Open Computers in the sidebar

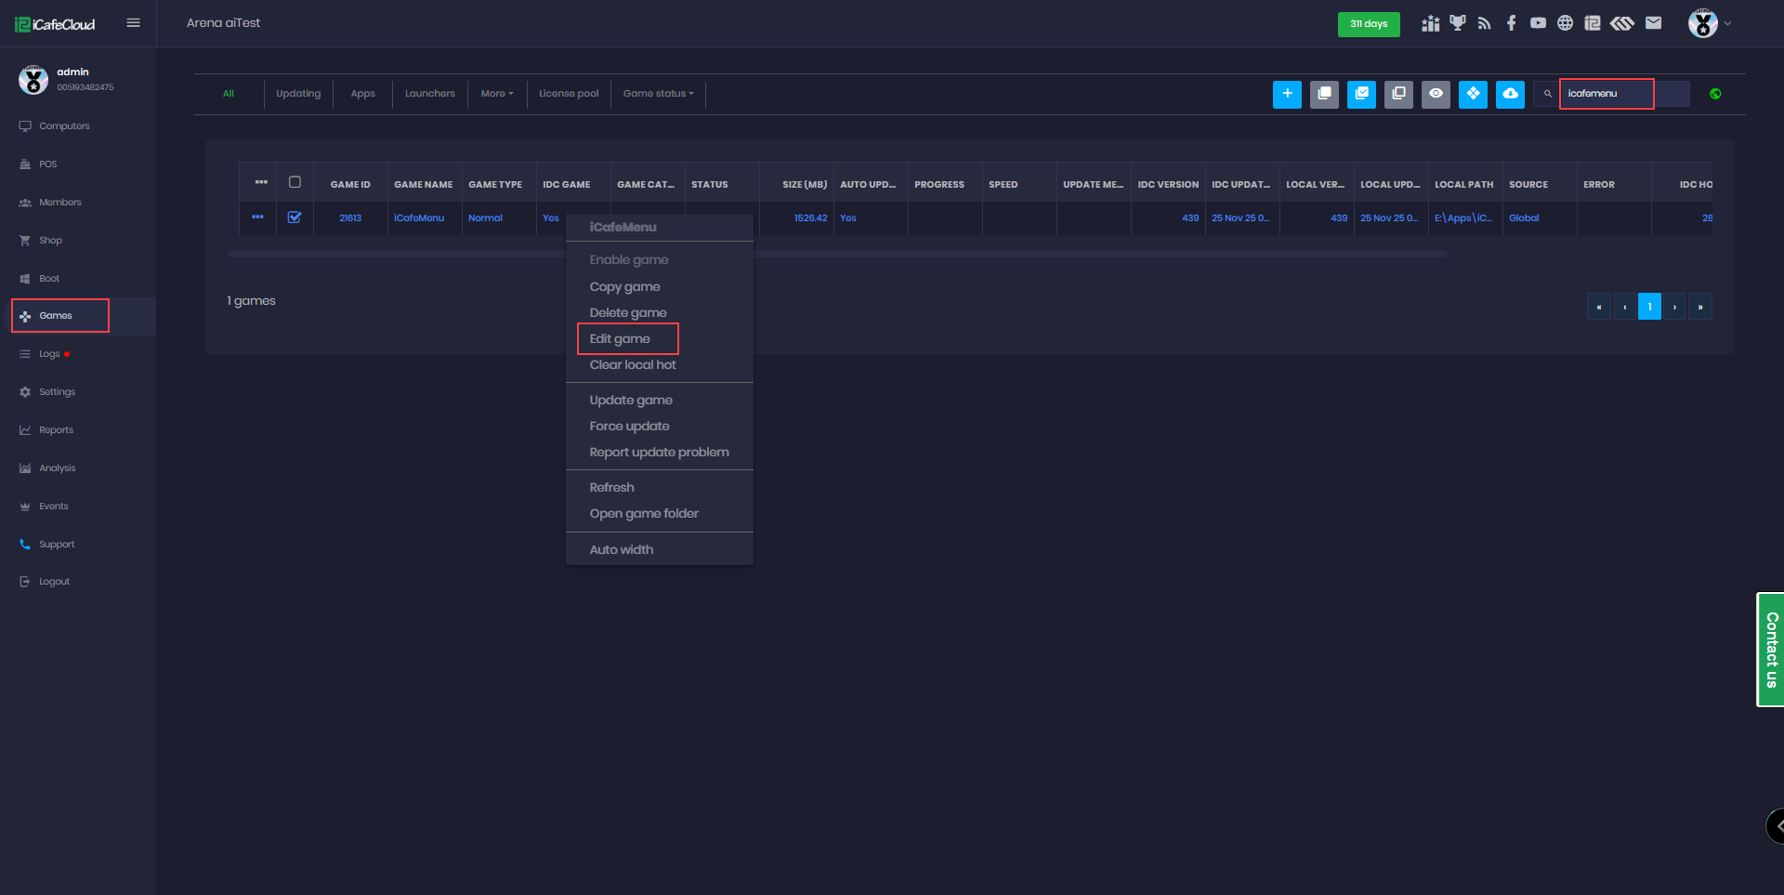(x=64, y=126)
